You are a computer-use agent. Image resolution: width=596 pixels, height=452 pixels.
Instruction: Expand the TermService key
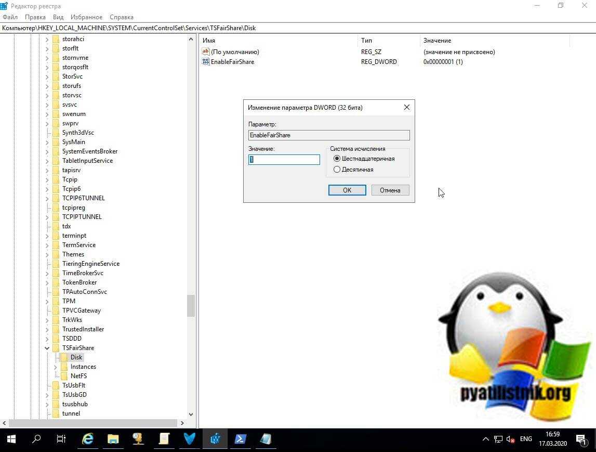(47, 245)
